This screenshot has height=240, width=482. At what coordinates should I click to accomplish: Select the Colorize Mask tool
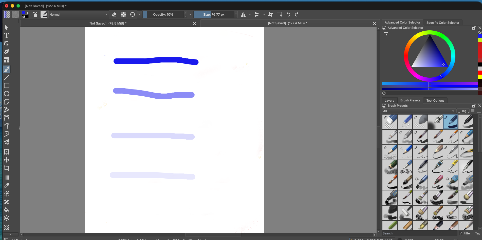(7, 194)
